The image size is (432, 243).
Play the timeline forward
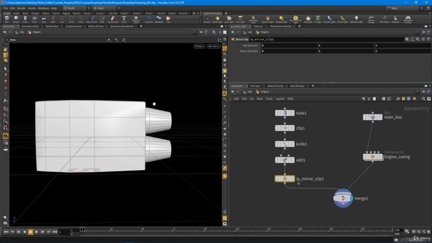click(x=36, y=232)
